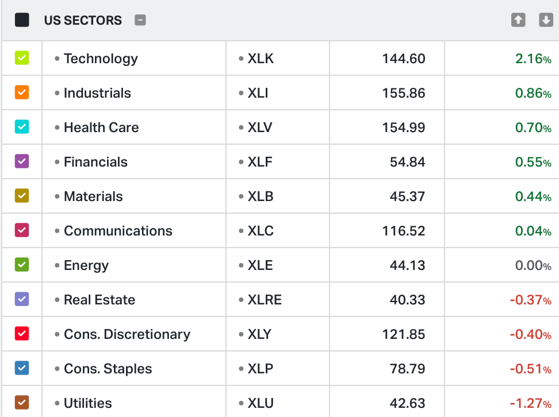This screenshot has width=559, height=417.
Task: Click the up arrow sort icon
Action: click(518, 20)
